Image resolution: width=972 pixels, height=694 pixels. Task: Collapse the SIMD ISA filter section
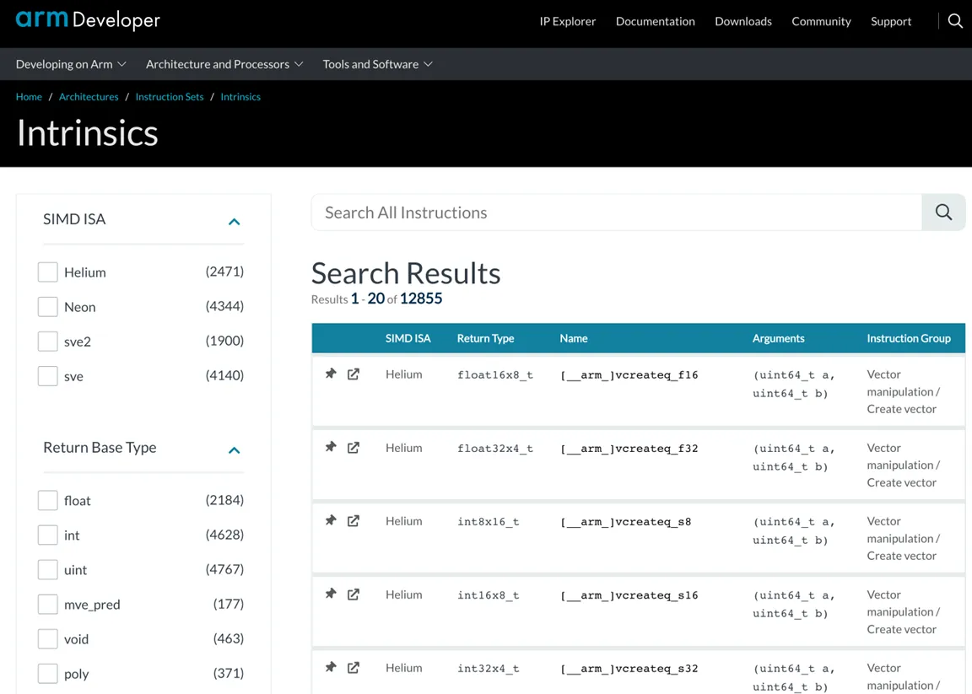tap(234, 221)
